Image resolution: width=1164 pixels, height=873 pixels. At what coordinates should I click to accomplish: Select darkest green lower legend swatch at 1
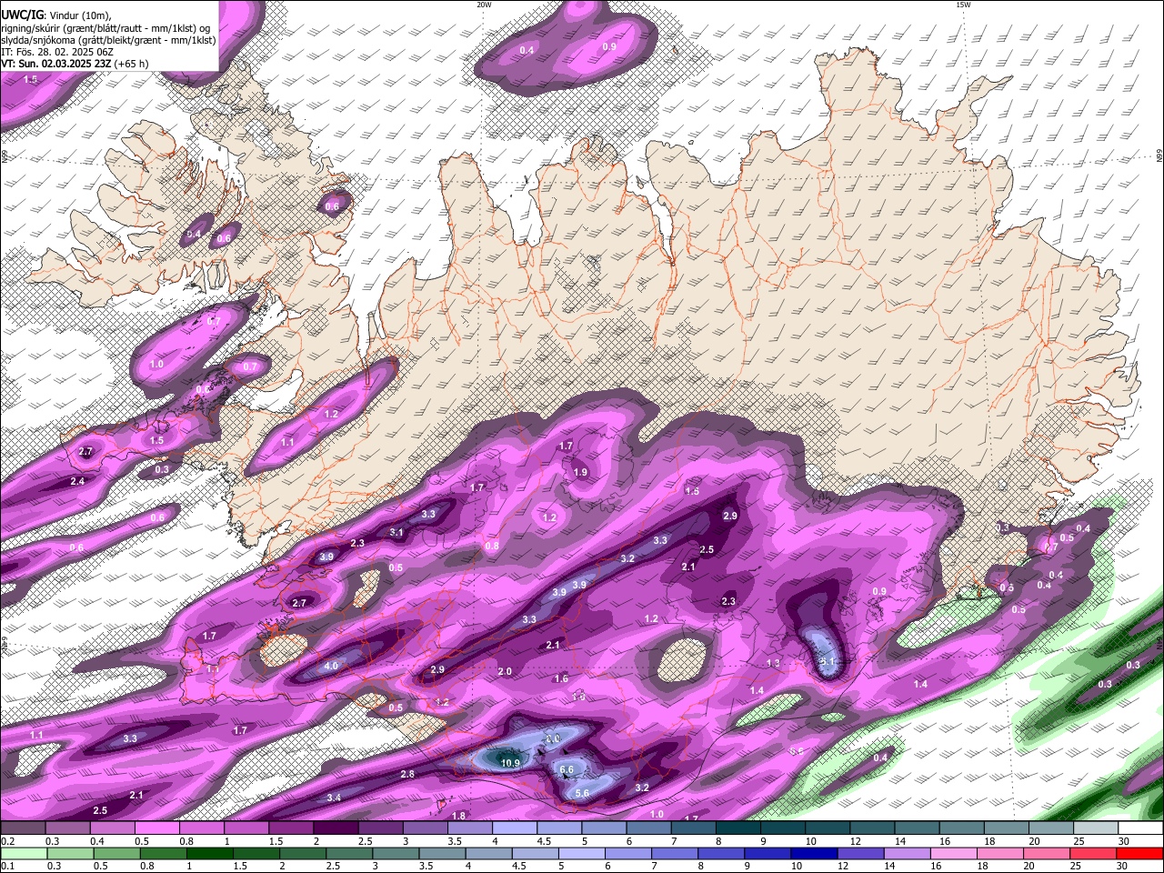[x=209, y=854]
